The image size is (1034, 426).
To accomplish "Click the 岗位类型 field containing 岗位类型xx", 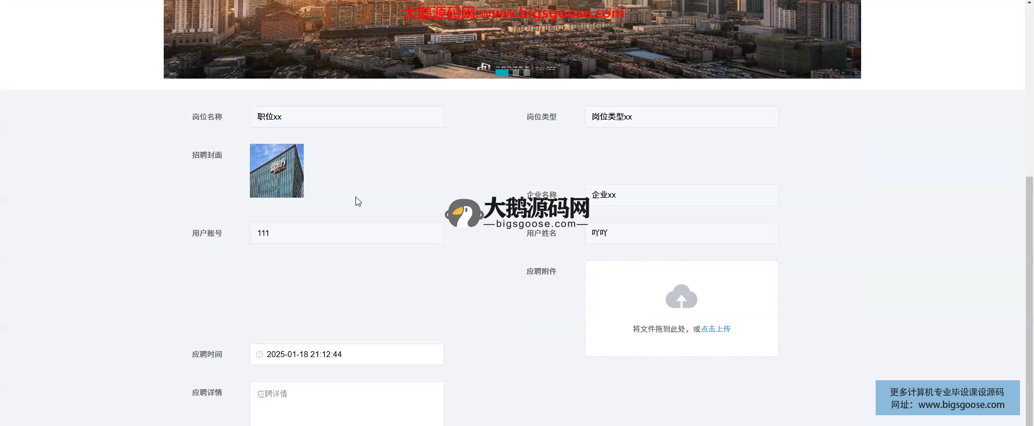I will coord(681,117).
